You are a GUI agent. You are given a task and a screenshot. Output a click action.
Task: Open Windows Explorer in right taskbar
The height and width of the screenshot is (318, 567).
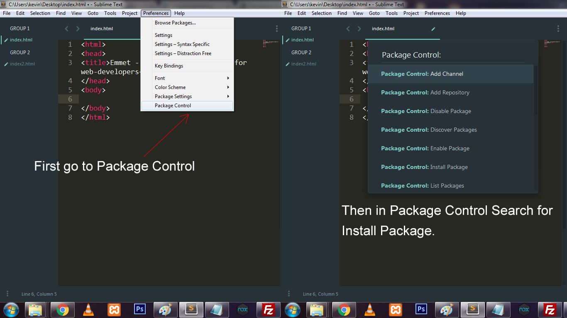(317, 310)
